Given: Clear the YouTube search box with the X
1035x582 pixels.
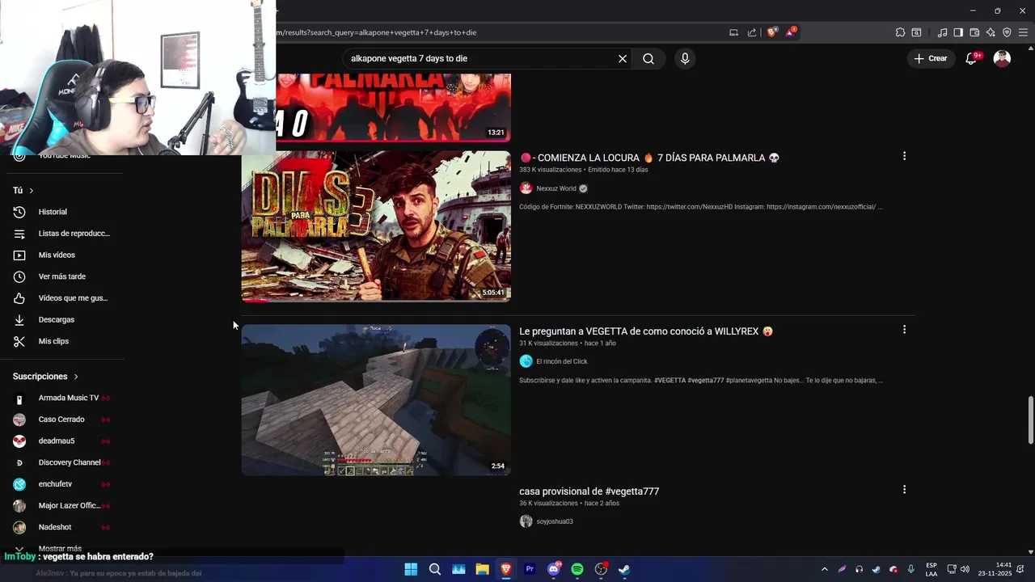Looking at the screenshot, I should (623, 58).
